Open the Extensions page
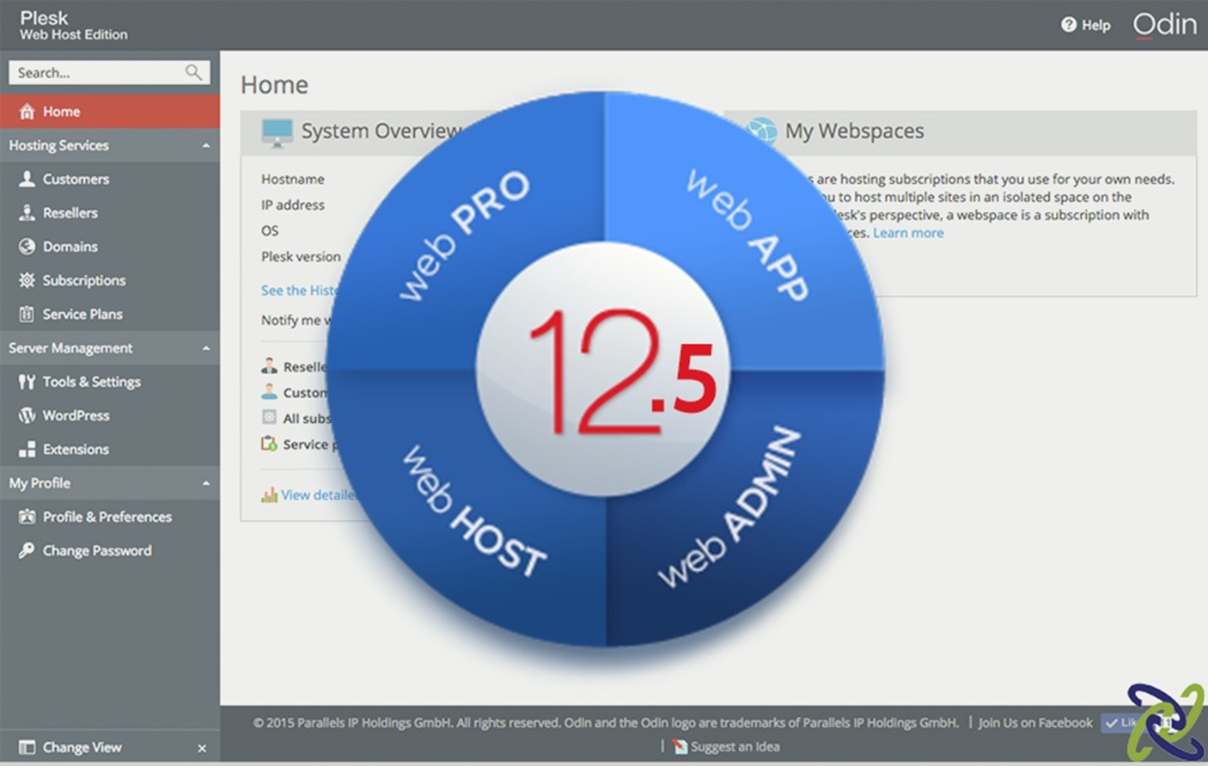This screenshot has height=766, width=1208. 110,449
